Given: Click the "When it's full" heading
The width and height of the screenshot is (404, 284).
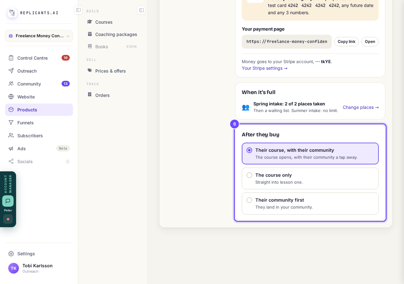Looking at the screenshot, I should [258, 92].
